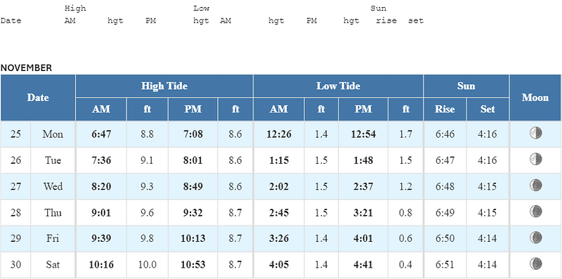Select the Low Tide column header

(x=339, y=86)
